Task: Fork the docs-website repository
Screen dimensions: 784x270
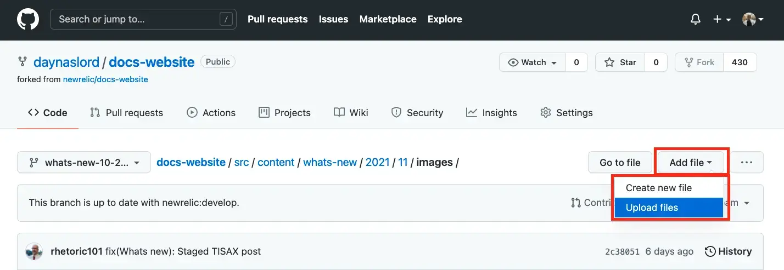Action: click(699, 62)
